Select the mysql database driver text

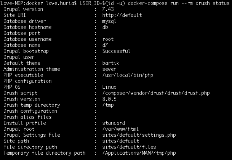pyautogui.click(x=109, y=21)
